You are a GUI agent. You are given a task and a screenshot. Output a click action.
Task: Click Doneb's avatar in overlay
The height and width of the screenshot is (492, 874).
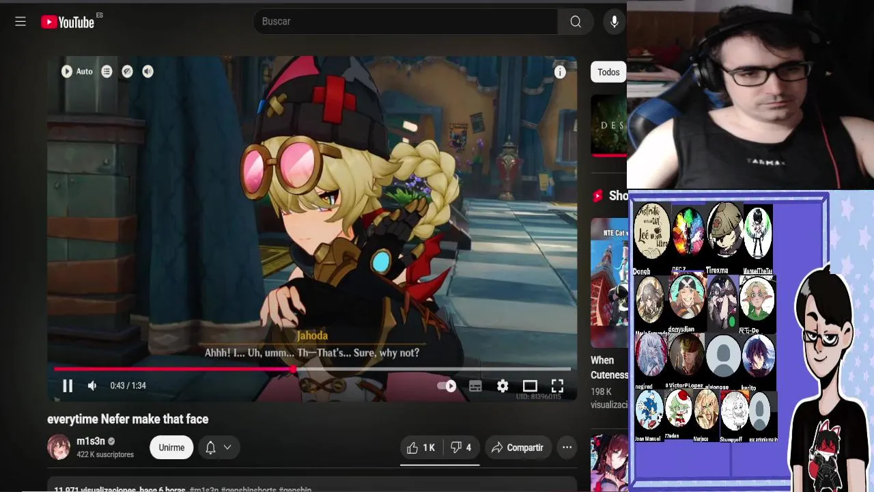pos(651,232)
